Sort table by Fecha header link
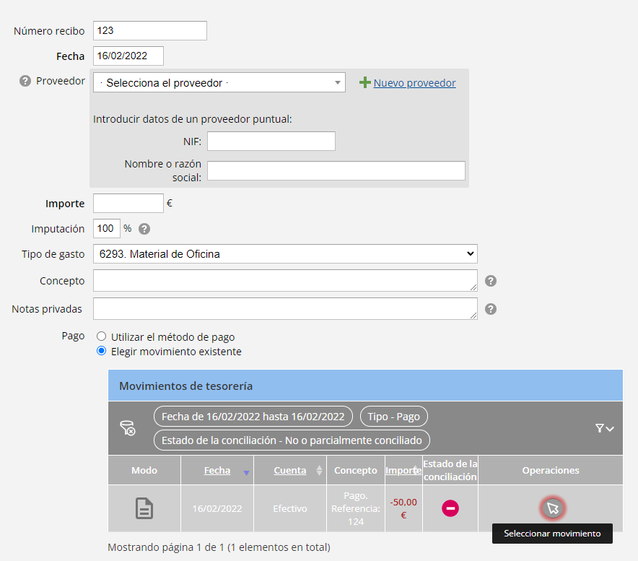Screen dimensions: 638x561 point(217,470)
